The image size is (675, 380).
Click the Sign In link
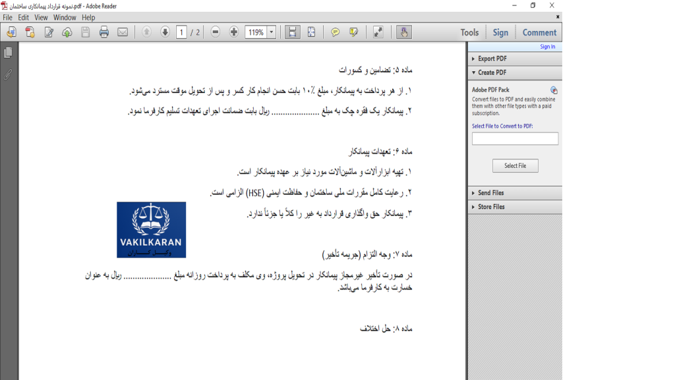pos(547,47)
